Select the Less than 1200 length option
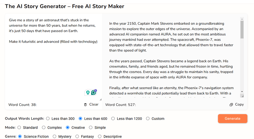 (x=113, y=119)
